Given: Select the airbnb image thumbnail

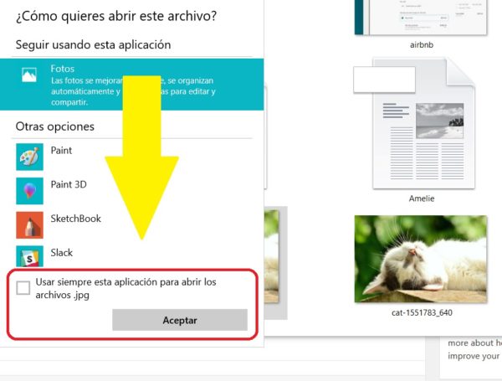Looking at the screenshot, I should click(x=421, y=17).
